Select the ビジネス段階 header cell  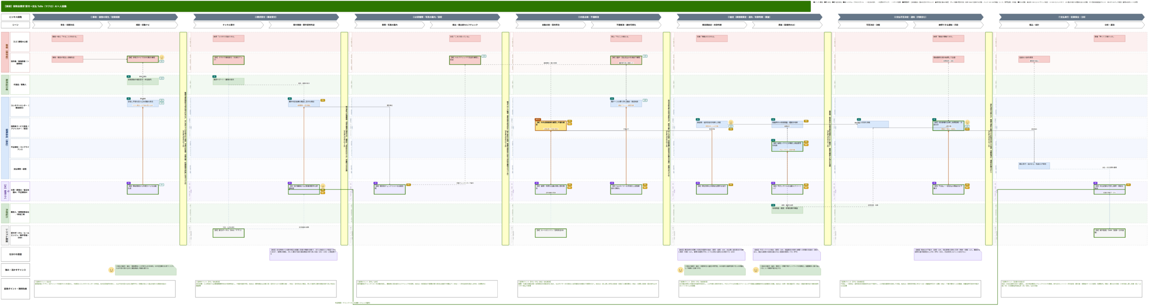click(x=15, y=17)
